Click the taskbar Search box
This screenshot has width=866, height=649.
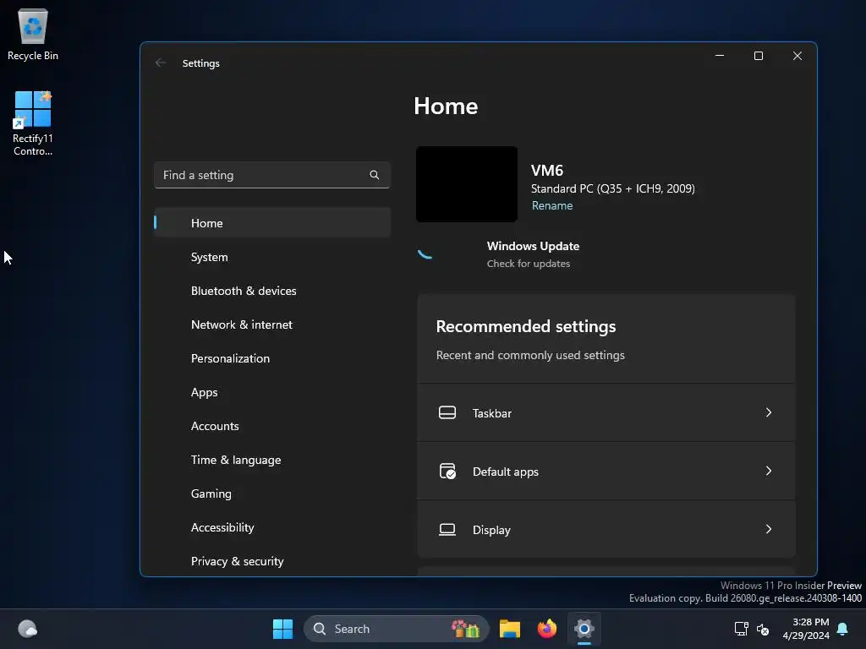[396, 629]
